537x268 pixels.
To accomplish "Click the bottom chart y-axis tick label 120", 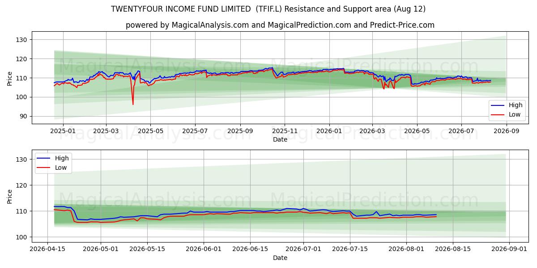I will tap(22, 185).
